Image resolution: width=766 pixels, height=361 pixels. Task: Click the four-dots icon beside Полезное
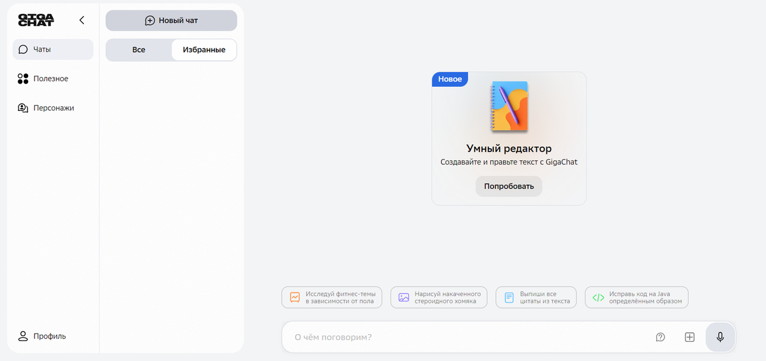click(23, 78)
